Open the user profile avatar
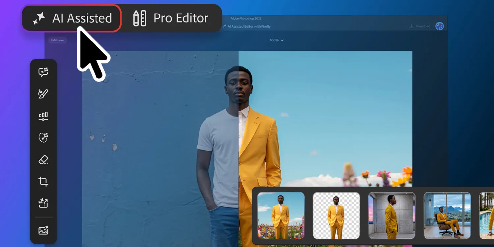The width and height of the screenshot is (494, 247). coord(439,26)
